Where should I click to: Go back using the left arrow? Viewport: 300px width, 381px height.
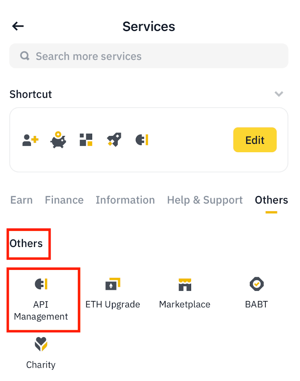pyautogui.click(x=18, y=26)
